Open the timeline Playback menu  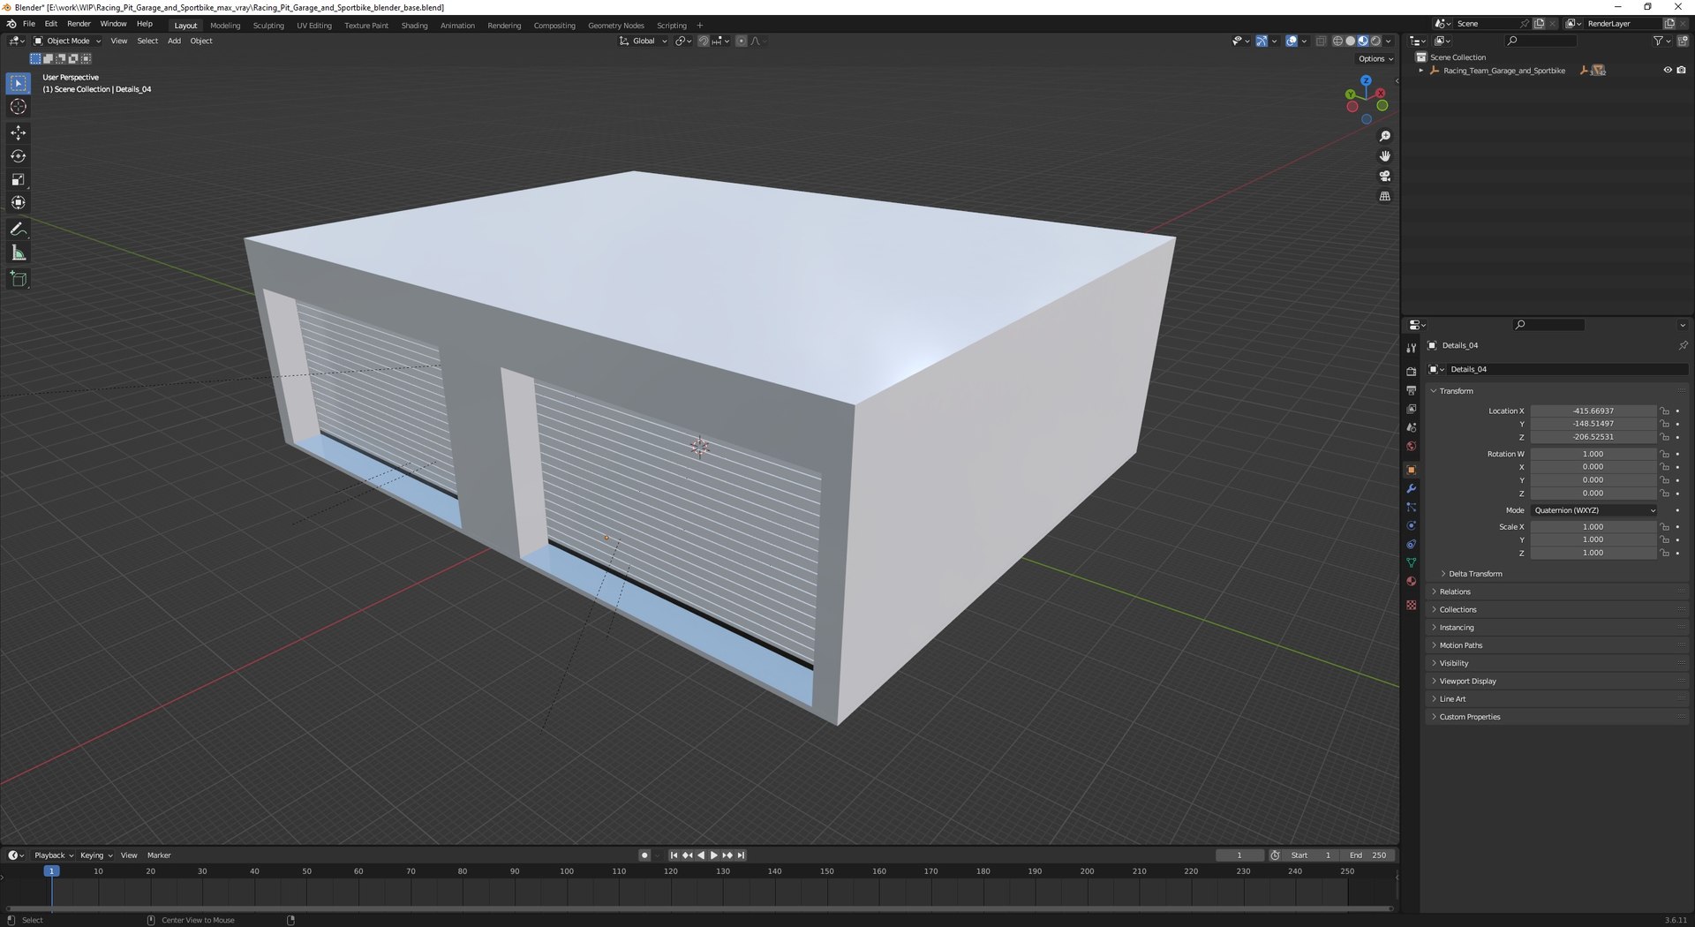(53, 855)
